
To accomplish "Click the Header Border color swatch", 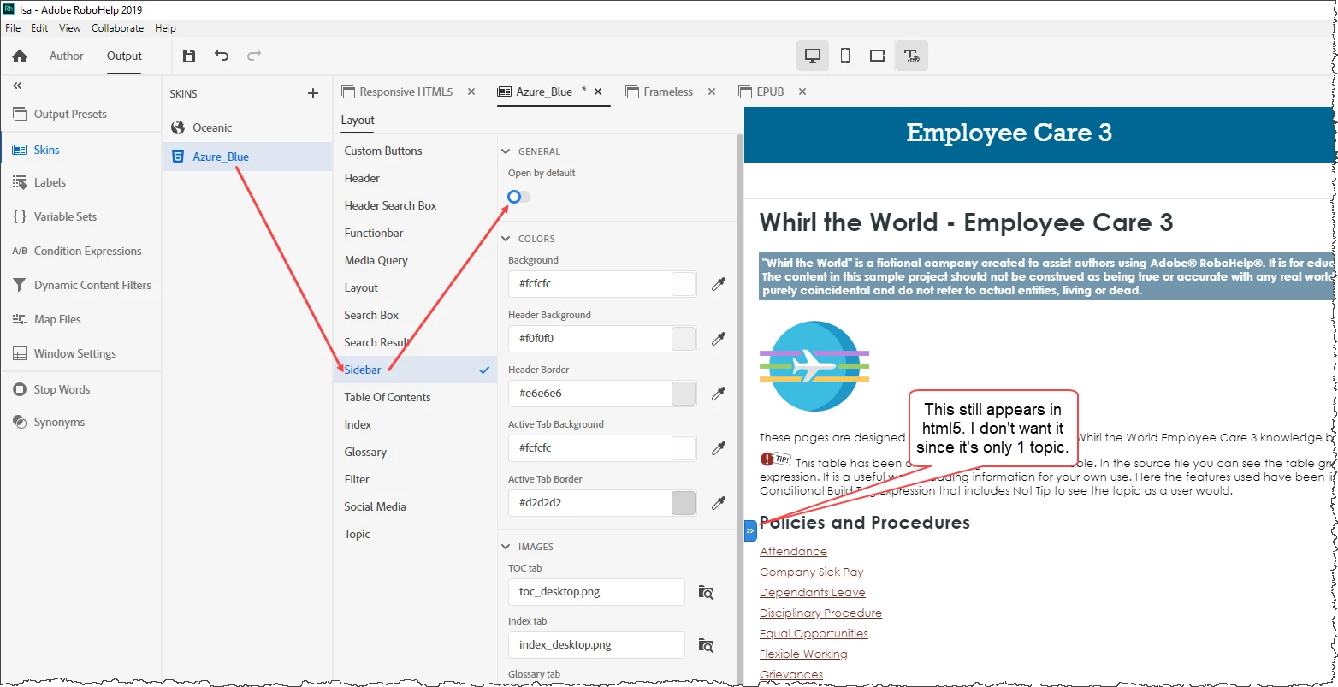I will coord(684,394).
